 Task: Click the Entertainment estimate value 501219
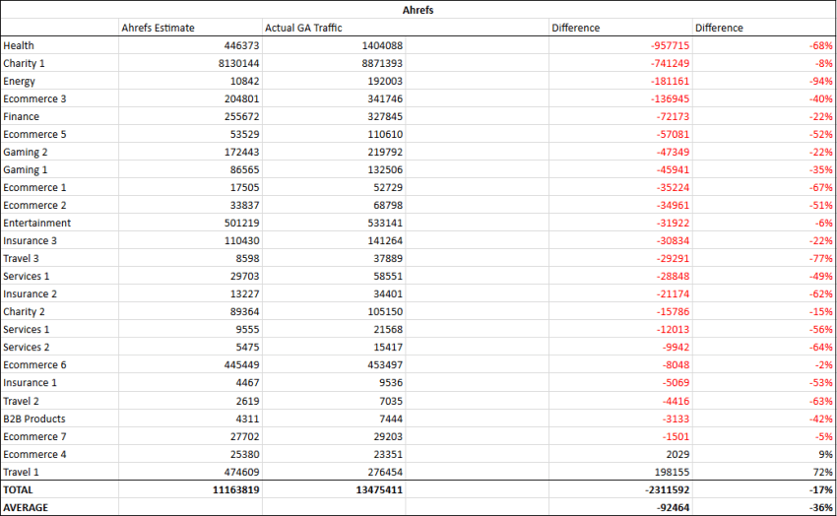point(235,223)
